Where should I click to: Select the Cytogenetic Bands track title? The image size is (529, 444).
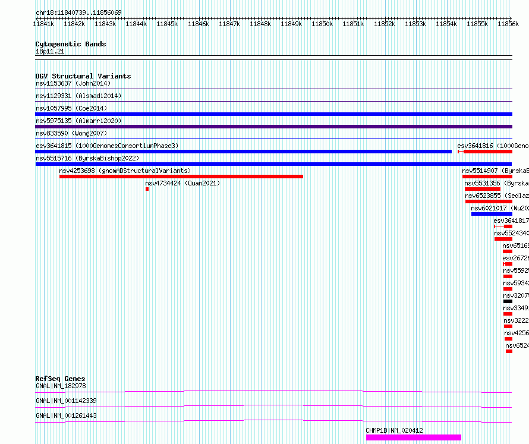(x=71, y=44)
